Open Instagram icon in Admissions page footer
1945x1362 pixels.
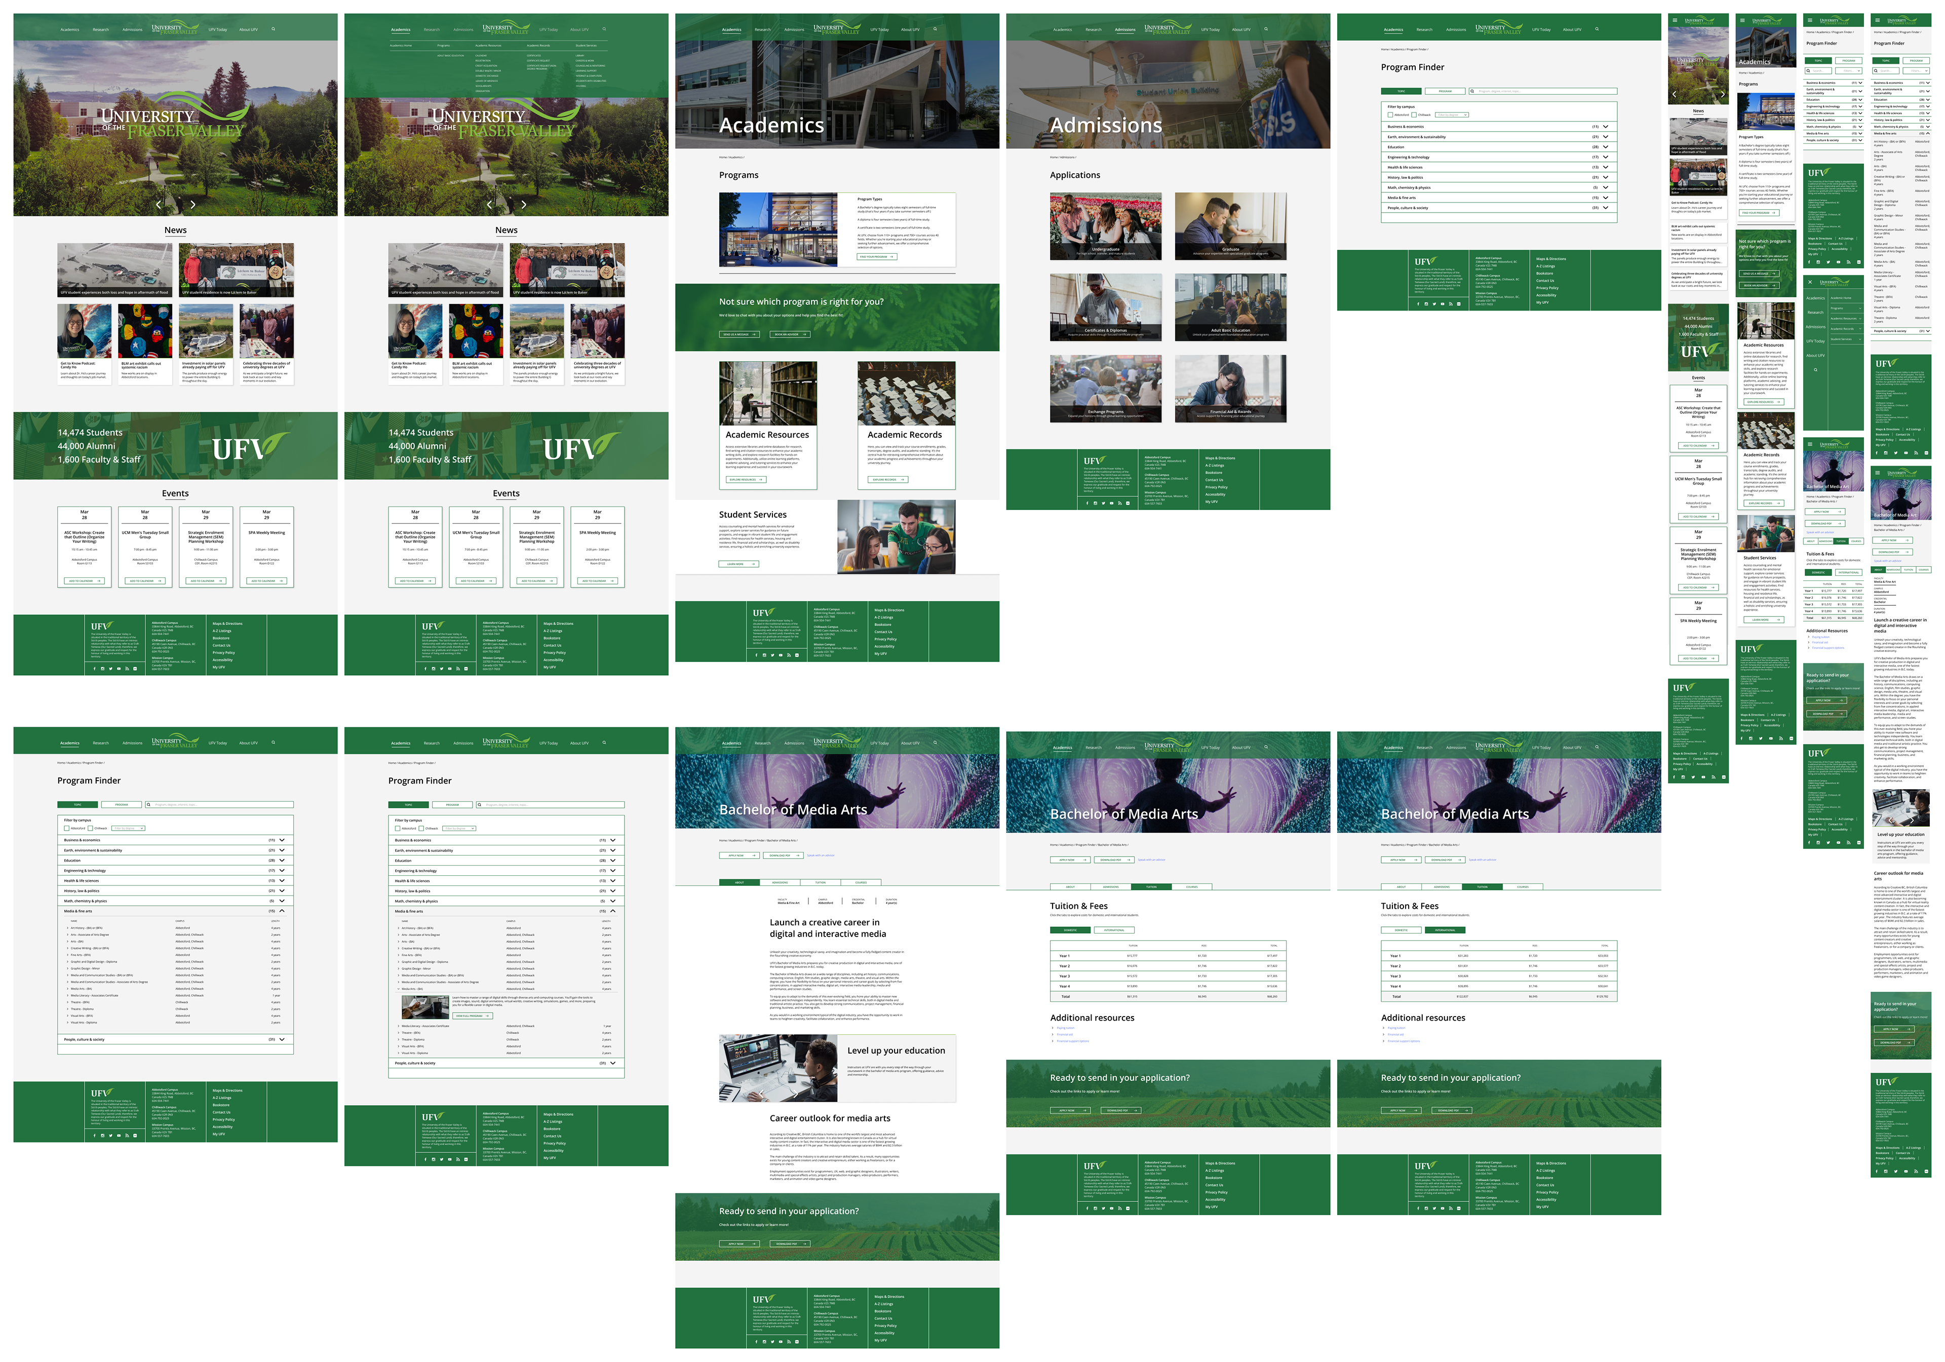click(x=1096, y=503)
